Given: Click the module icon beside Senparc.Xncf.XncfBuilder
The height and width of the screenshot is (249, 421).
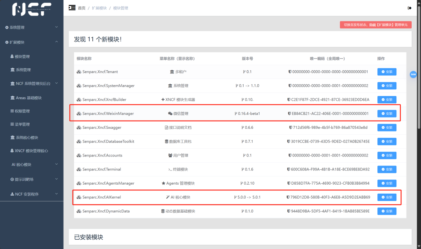Looking at the screenshot, I should pos(79,100).
